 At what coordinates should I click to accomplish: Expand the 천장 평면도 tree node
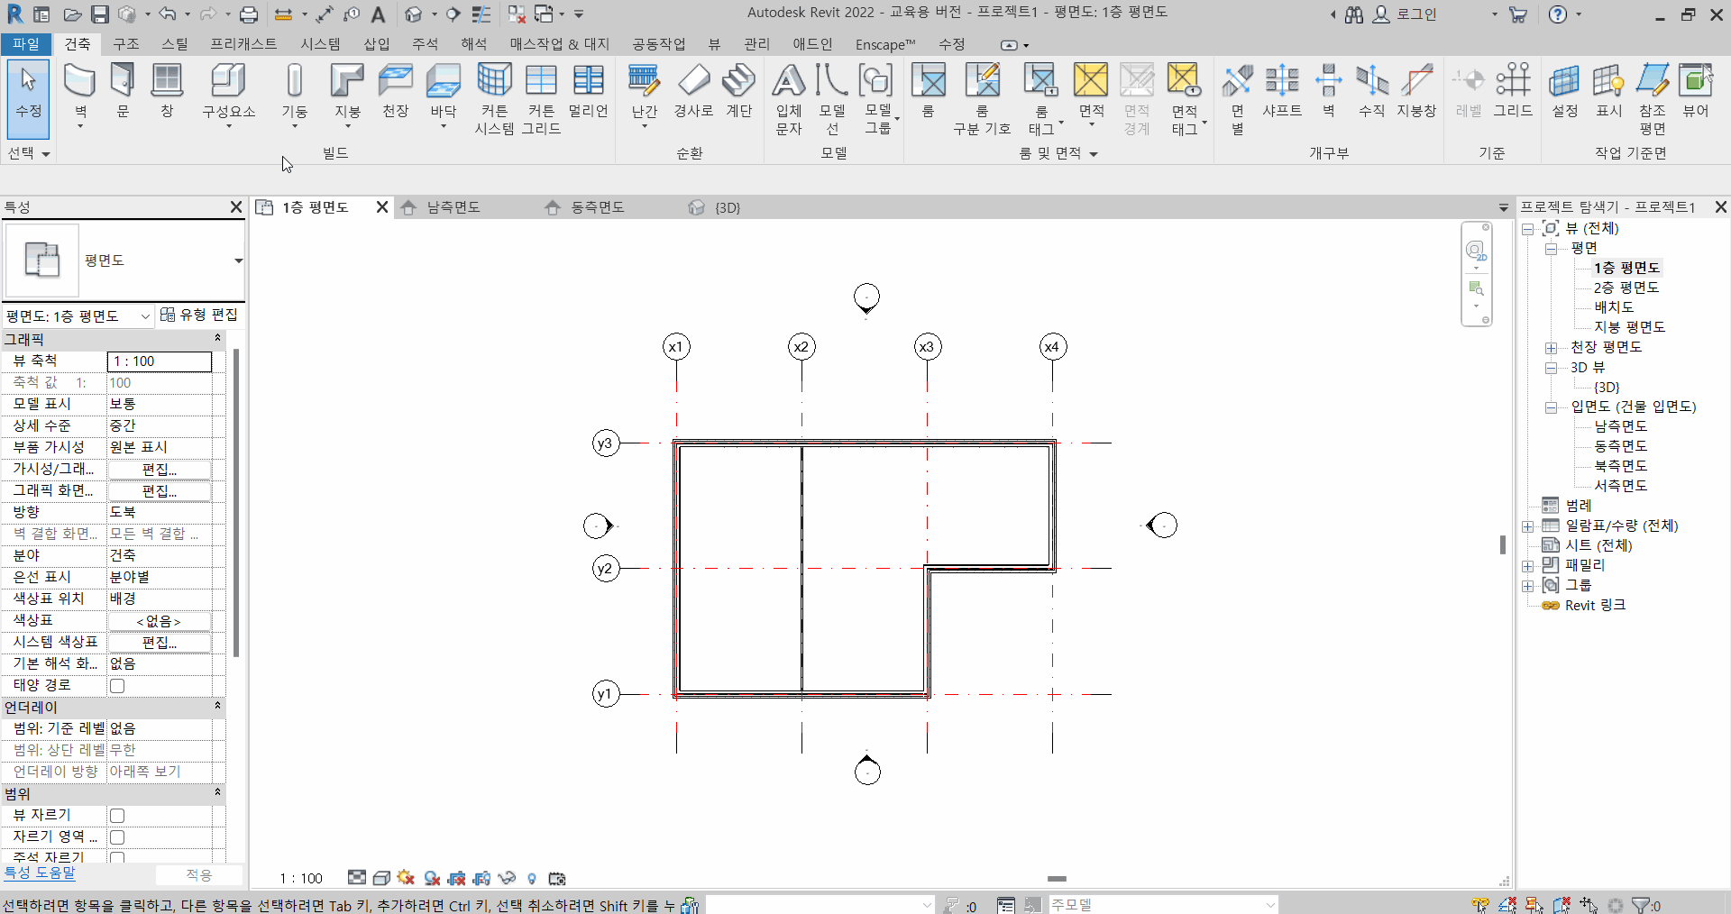(x=1551, y=348)
